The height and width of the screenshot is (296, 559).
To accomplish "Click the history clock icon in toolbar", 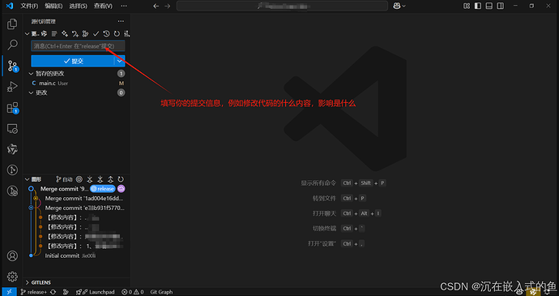I will [x=106, y=34].
